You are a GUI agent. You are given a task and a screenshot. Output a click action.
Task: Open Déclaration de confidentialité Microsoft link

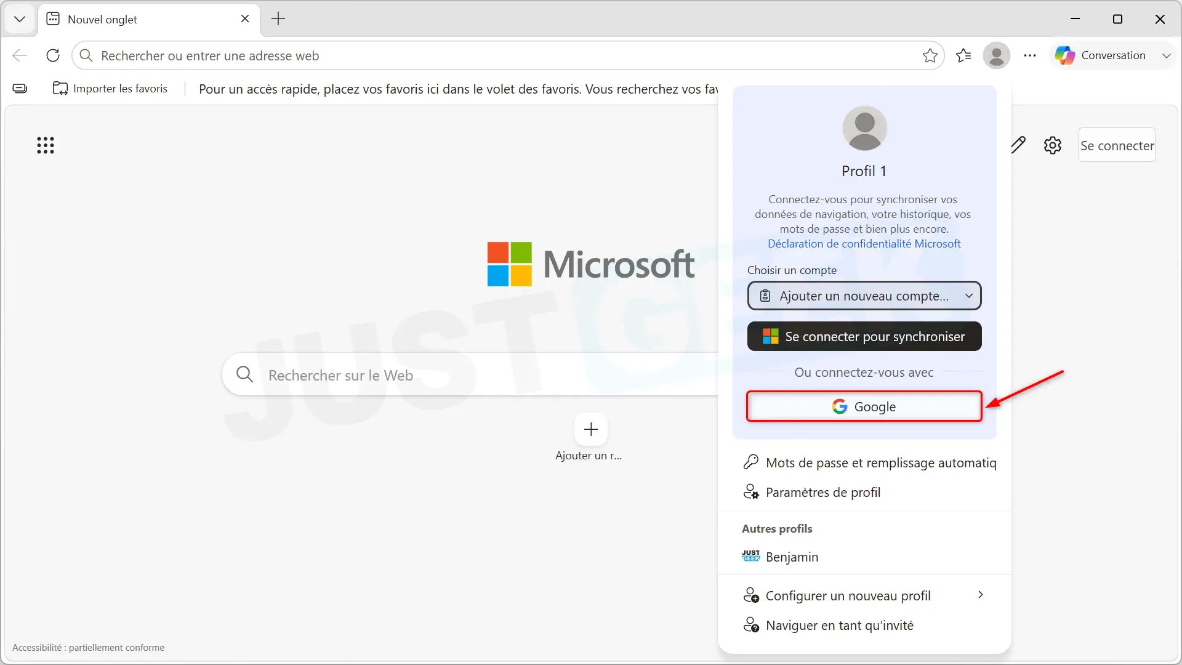click(x=864, y=244)
